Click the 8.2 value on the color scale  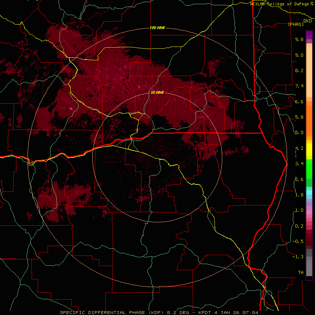299,70
